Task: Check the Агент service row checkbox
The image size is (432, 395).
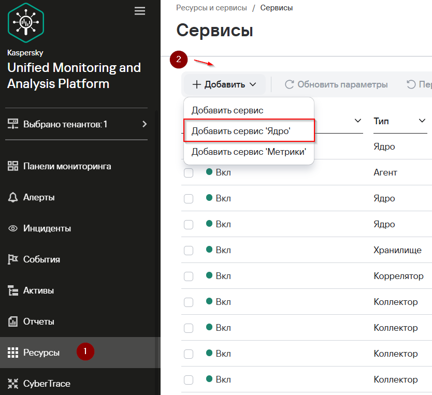Action: click(189, 172)
